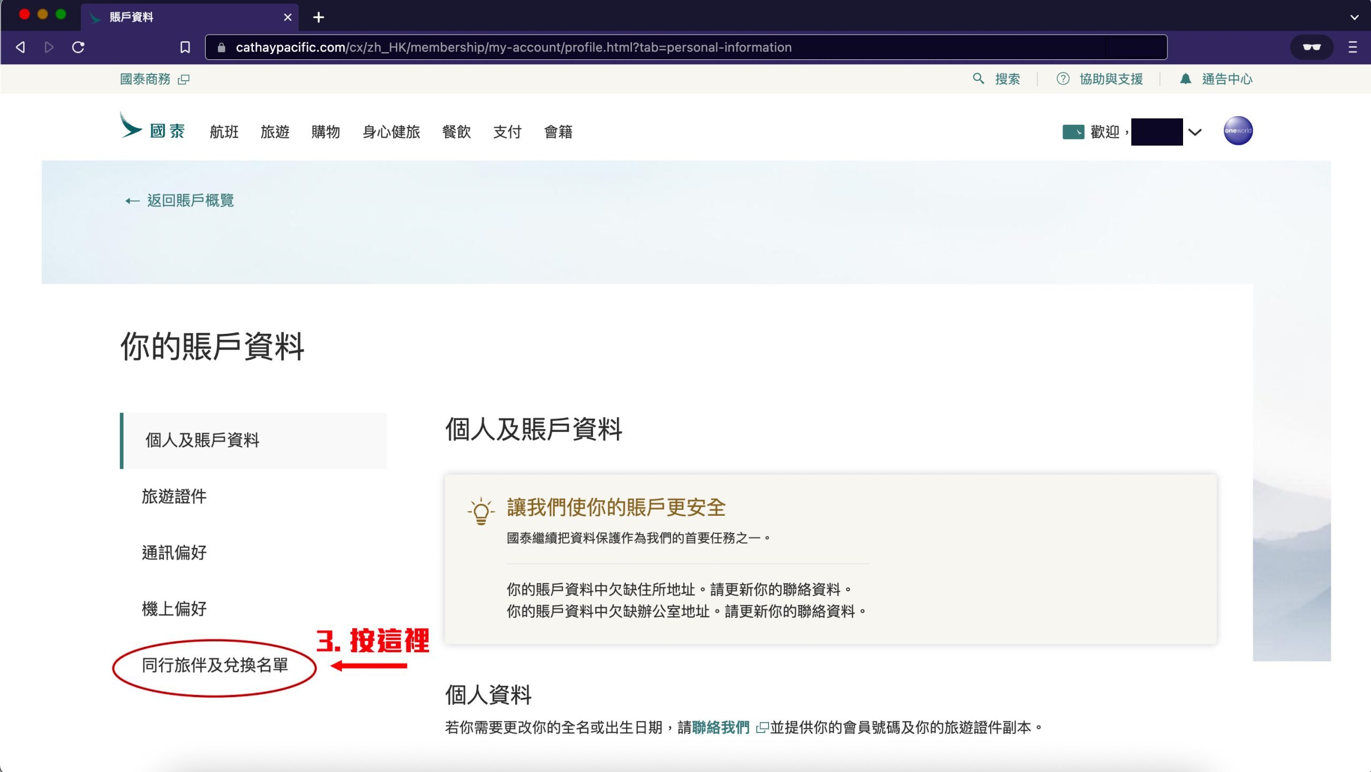Reload the page with the refresh icon
Screen dimensions: 1371x772
click(78, 47)
